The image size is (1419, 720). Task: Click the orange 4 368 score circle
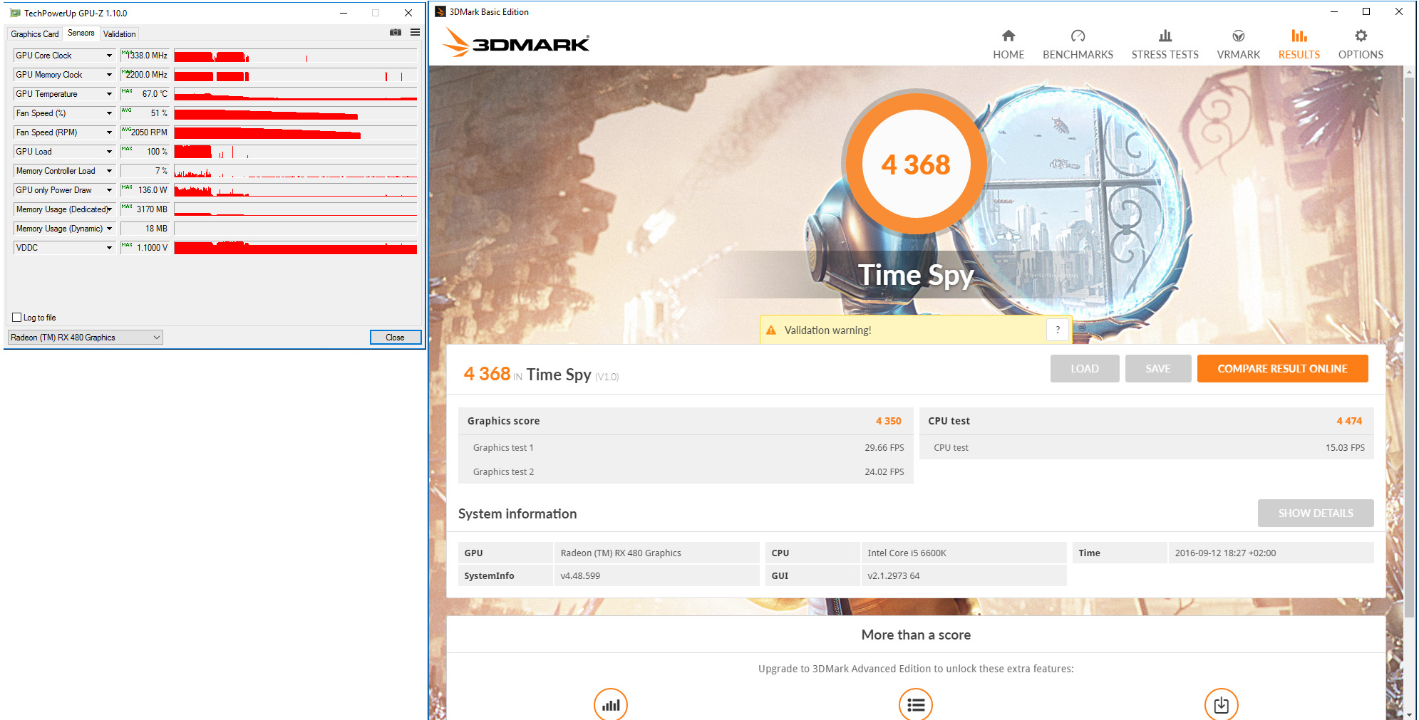coord(916,164)
